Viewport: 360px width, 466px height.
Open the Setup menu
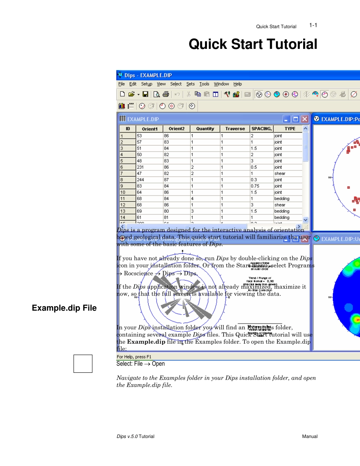point(147,84)
